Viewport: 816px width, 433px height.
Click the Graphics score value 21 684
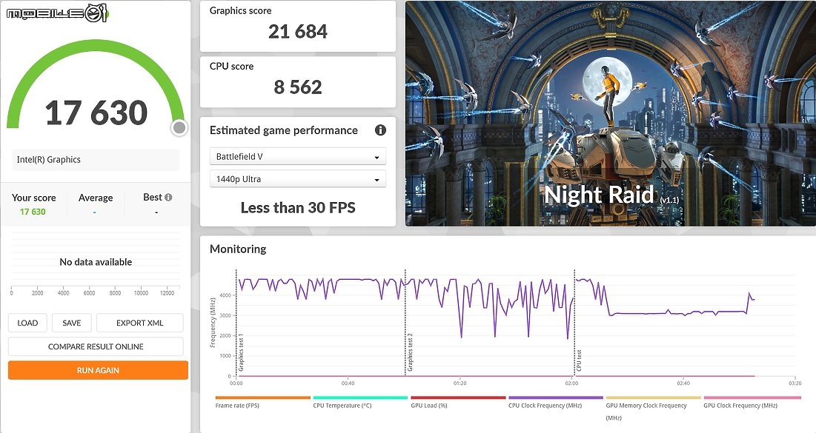tap(298, 32)
